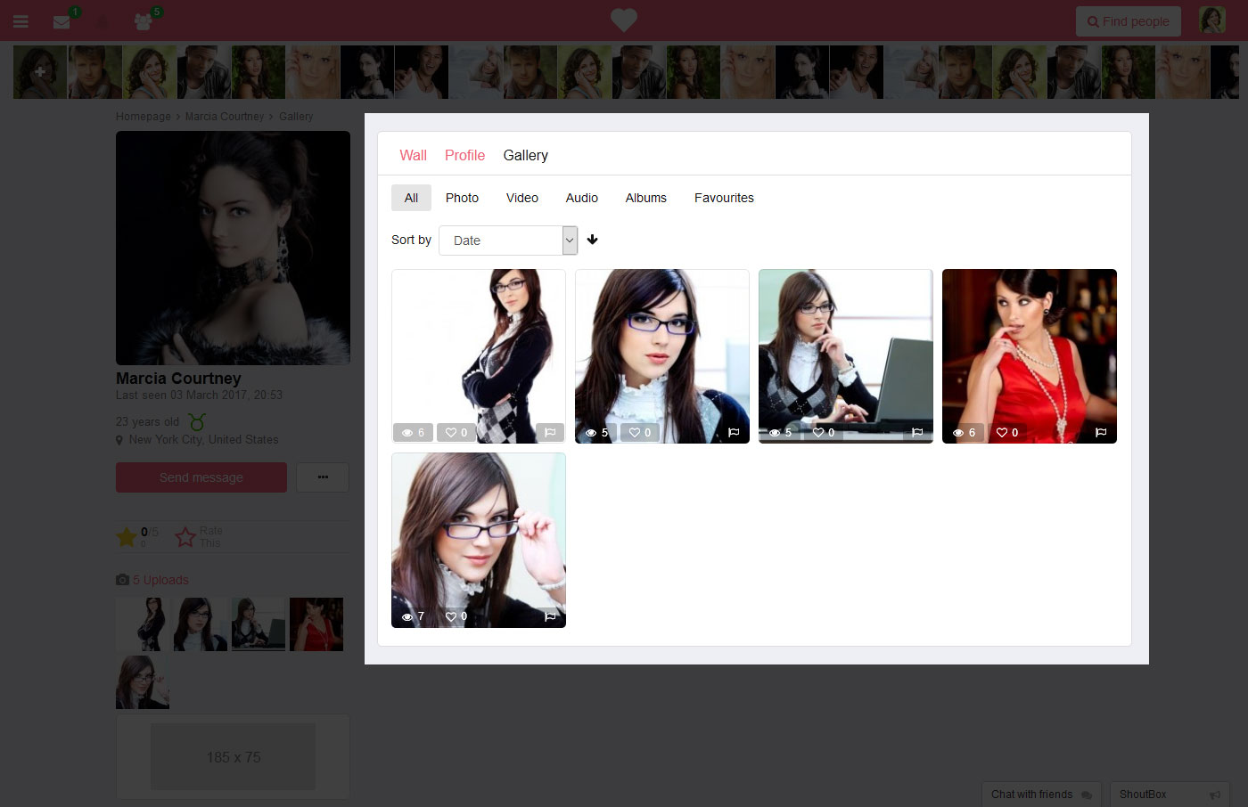Like the laptop photo with heart
Screen dimensions: 1248x807
[818, 433]
